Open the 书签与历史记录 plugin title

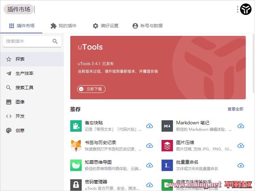[100, 142]
